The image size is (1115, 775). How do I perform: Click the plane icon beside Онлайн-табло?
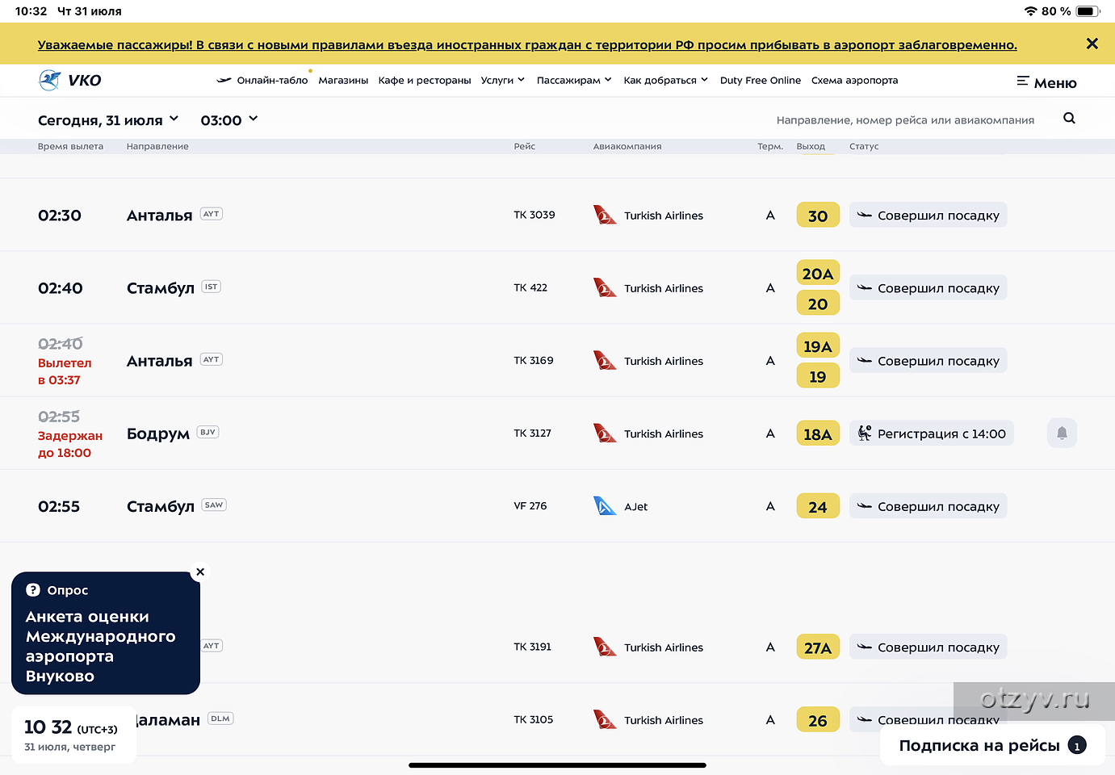coord(224,80)
